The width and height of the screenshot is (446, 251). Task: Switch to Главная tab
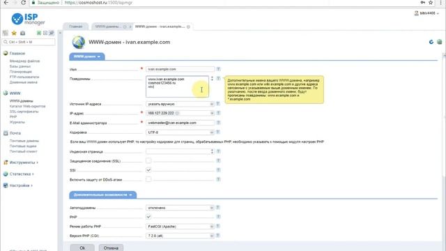coord(76,26)
